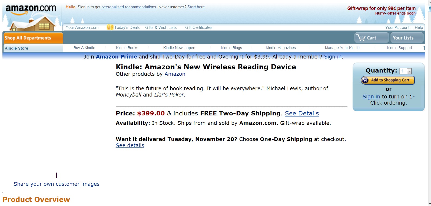Open the Kindle Support tab

point(399,48)
